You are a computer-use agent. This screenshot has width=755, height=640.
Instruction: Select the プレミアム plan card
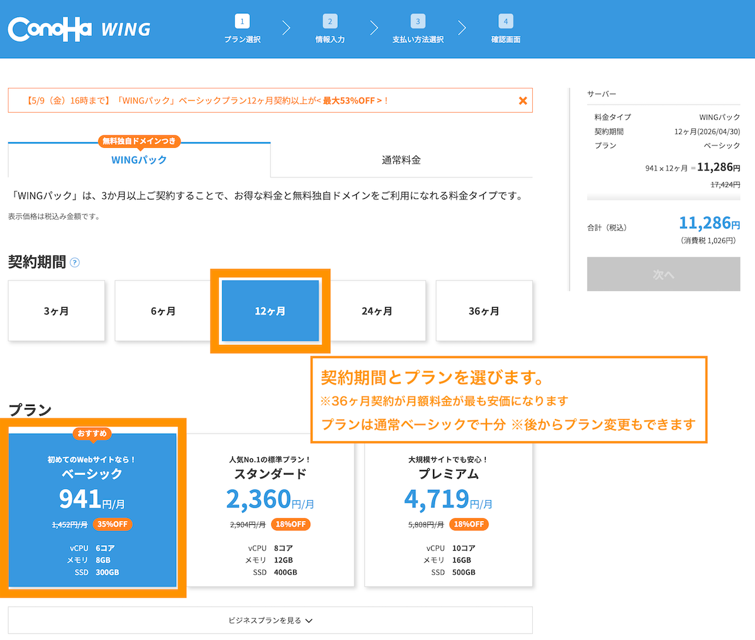click(449, 510)
